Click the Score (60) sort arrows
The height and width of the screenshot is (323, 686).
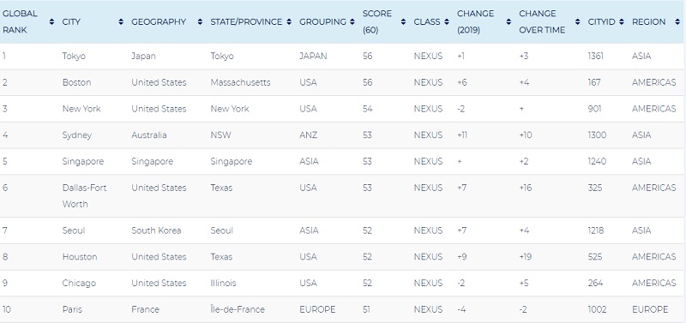[x=403, y=22]
